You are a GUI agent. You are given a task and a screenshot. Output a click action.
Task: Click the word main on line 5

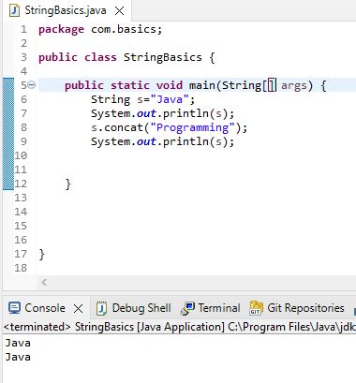pos(202,85)
